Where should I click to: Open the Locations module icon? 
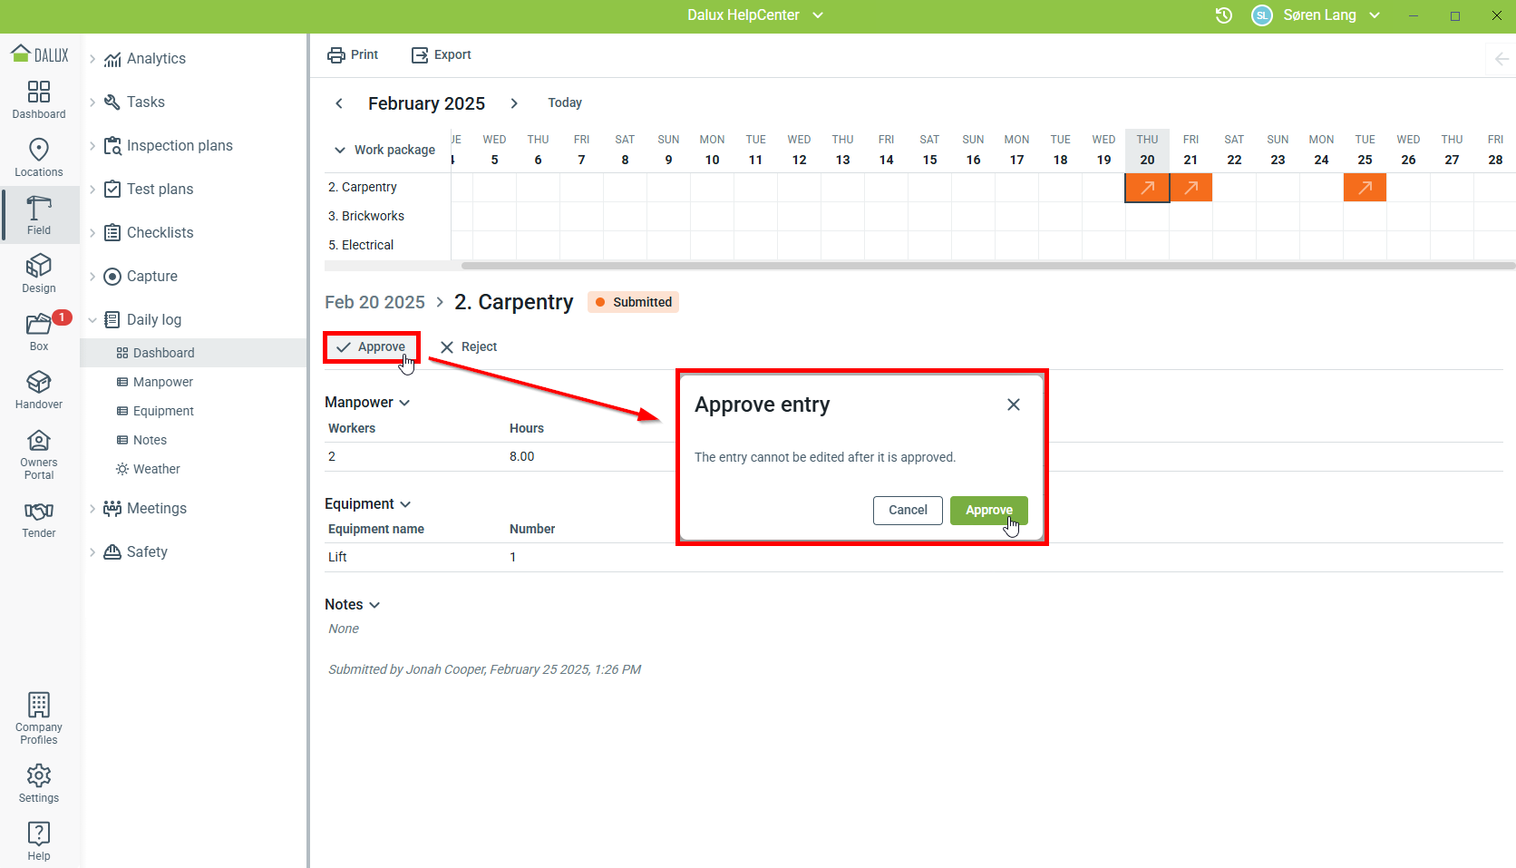click(39, 157)
